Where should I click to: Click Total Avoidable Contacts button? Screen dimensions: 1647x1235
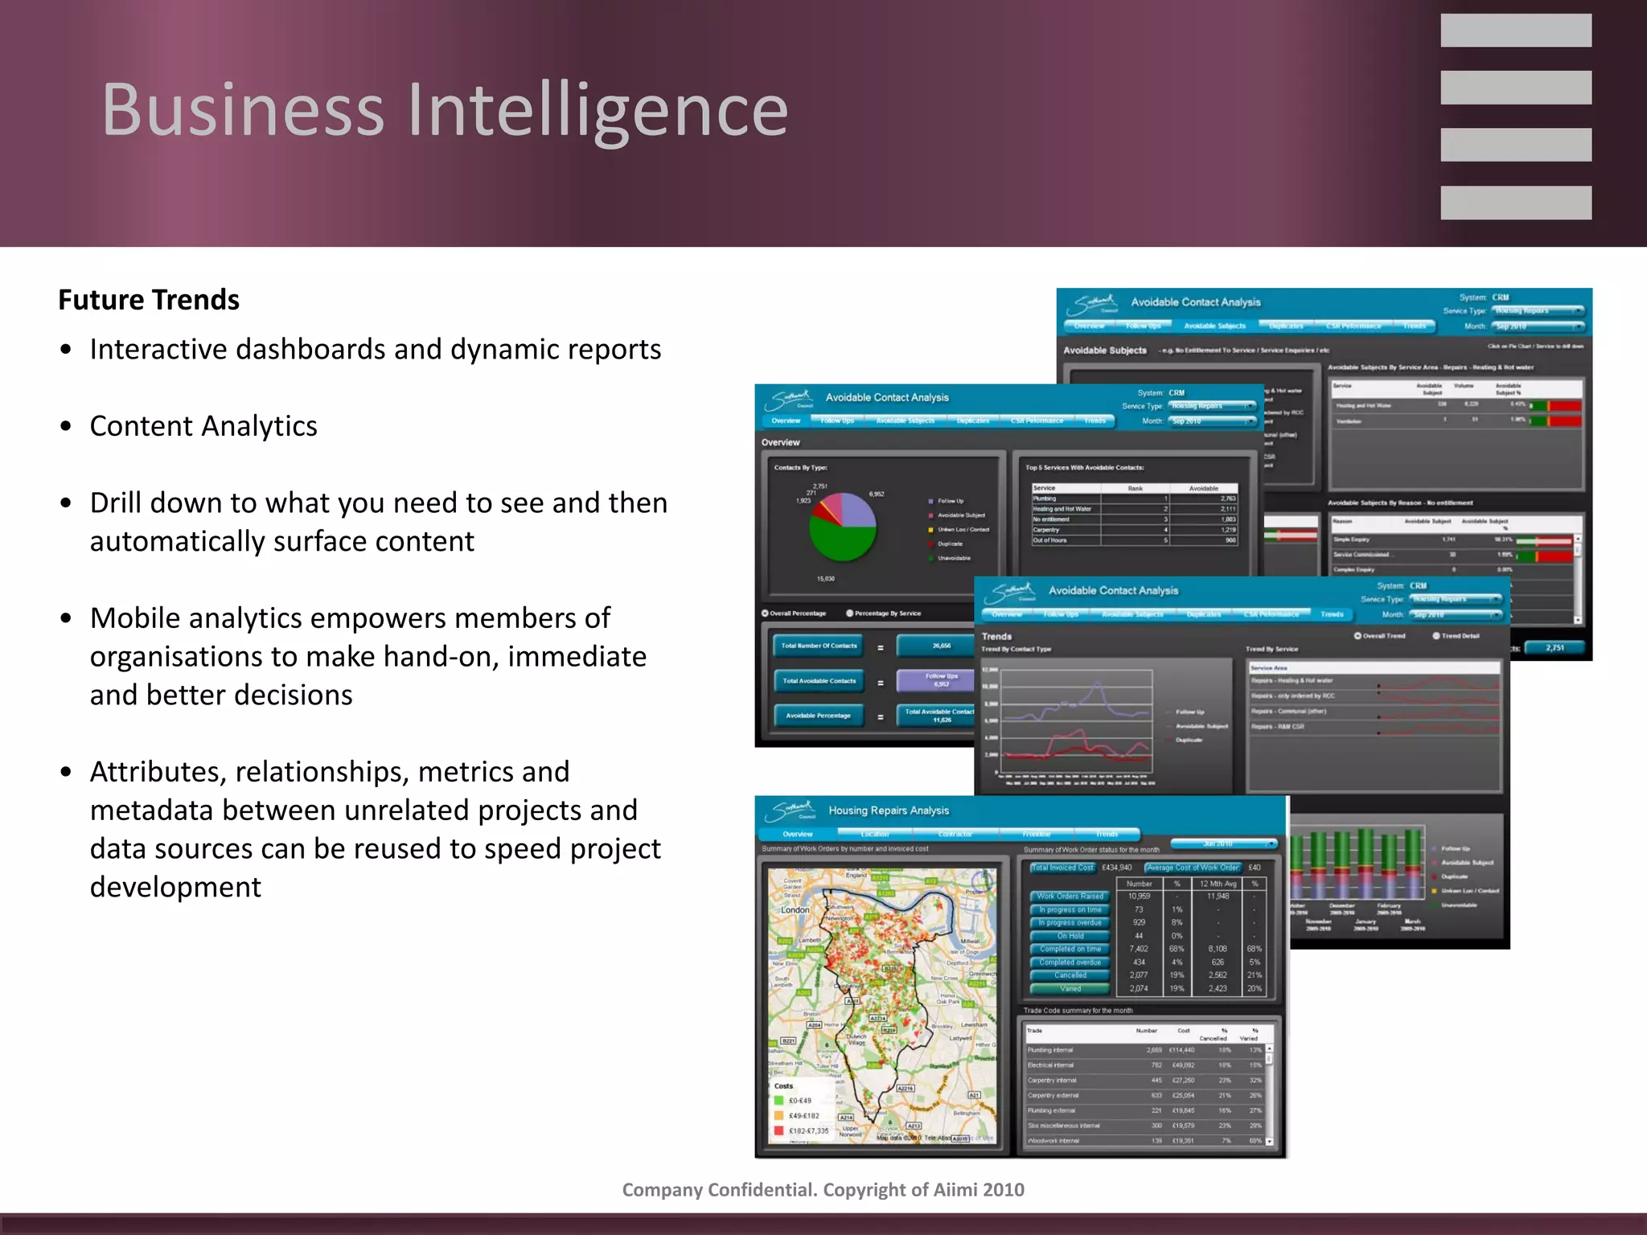click(819, 681)
